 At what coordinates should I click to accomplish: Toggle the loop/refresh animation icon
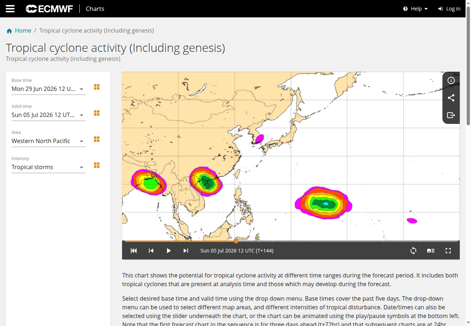pyautogui.click(x=413, y=251)
